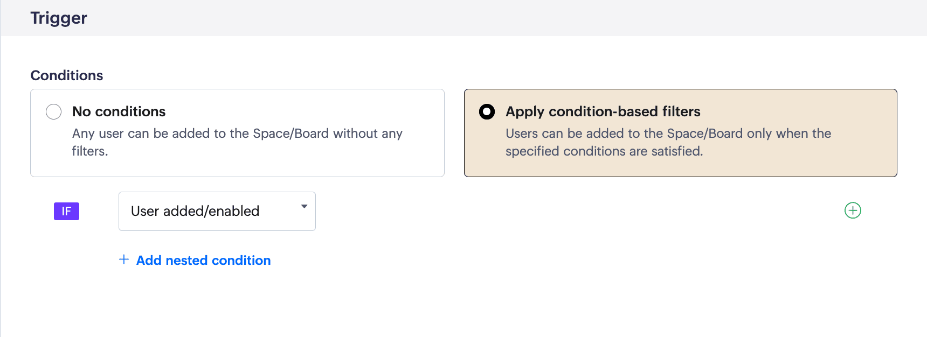Viewport: 927px width, 337px height.
Task: Click the green circled plus icon
Action: point(853,210)
